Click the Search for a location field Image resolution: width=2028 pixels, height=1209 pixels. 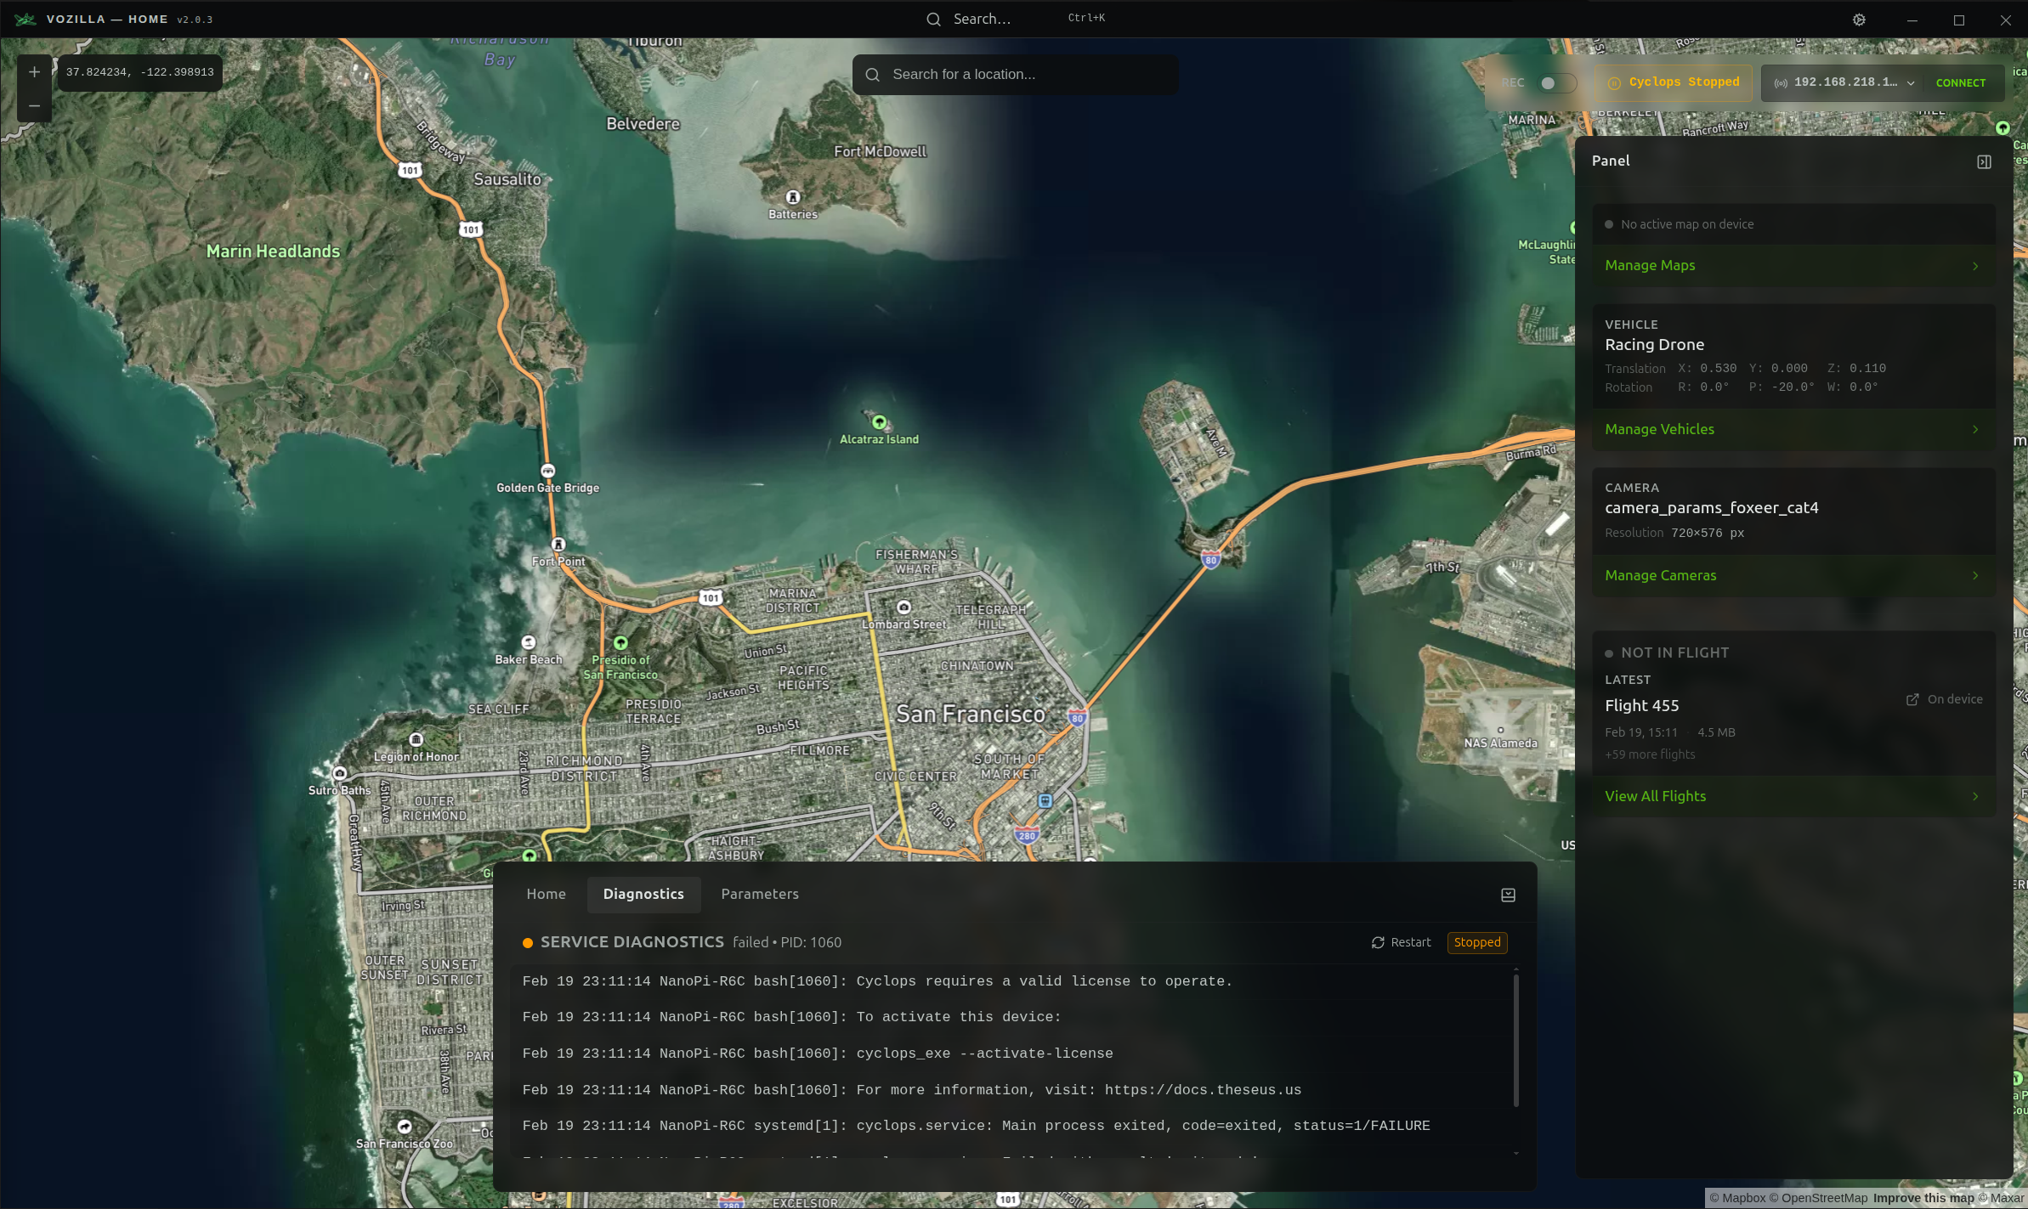click(1015, 75)
